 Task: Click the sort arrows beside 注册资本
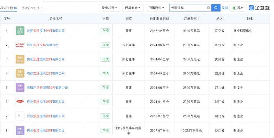tap(198, 19)
